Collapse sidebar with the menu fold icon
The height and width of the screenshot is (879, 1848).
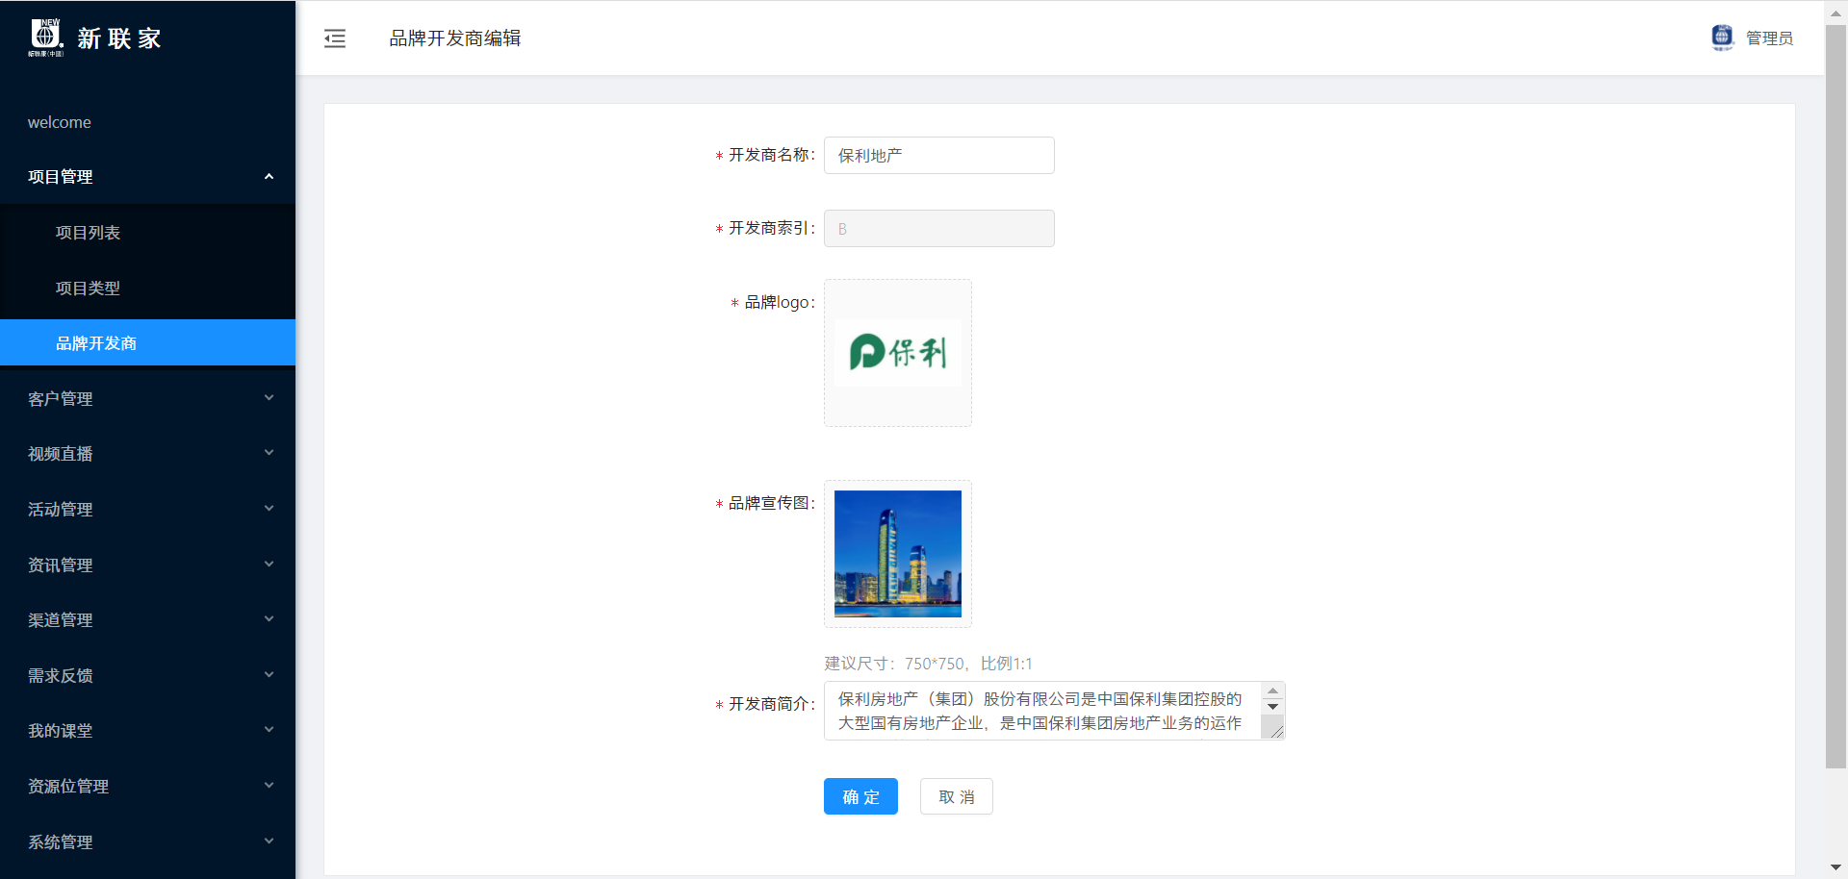pyautogui.click(x=335, y=38)
